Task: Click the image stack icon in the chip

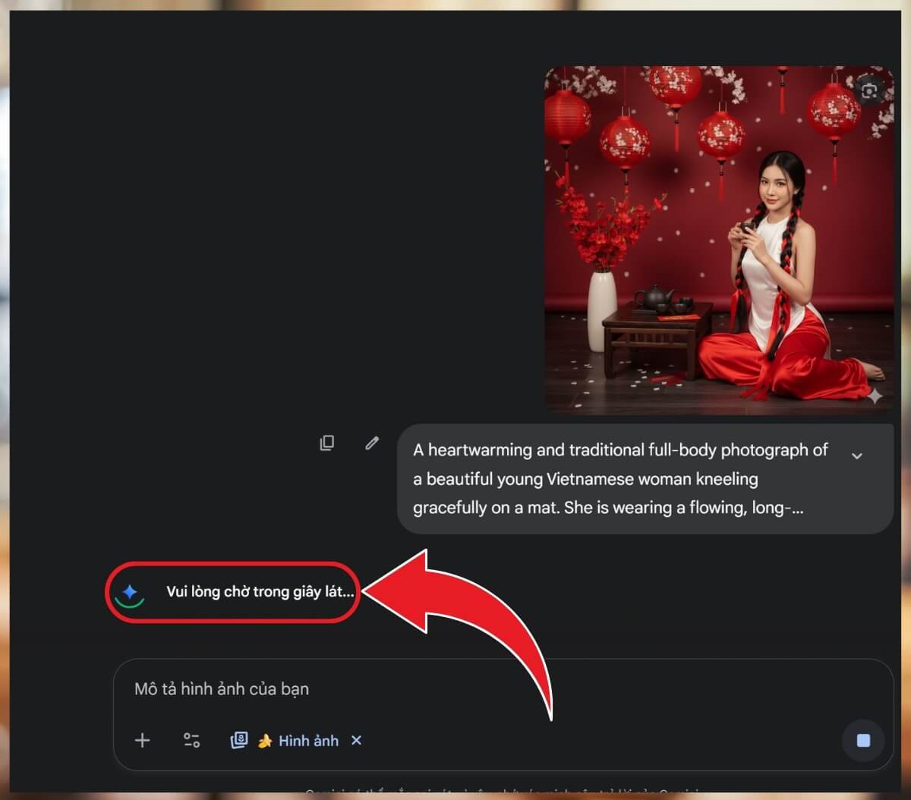Action: [x=239, y=741]
